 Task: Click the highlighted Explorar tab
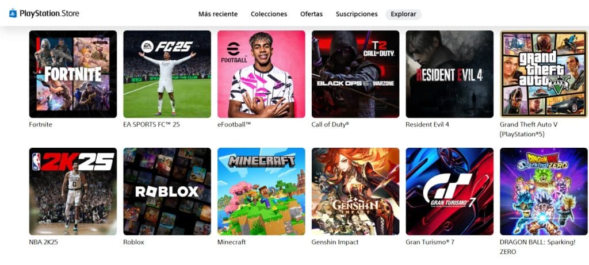click(x=403, y=14)
